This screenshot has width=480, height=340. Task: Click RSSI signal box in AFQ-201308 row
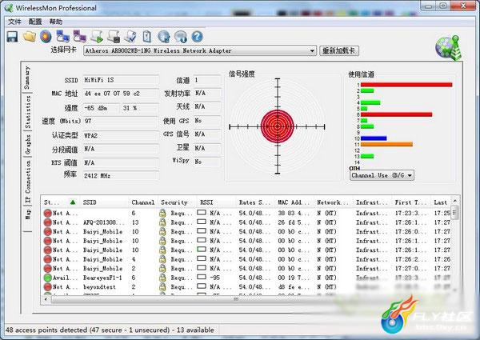click(x=202, y=222)
